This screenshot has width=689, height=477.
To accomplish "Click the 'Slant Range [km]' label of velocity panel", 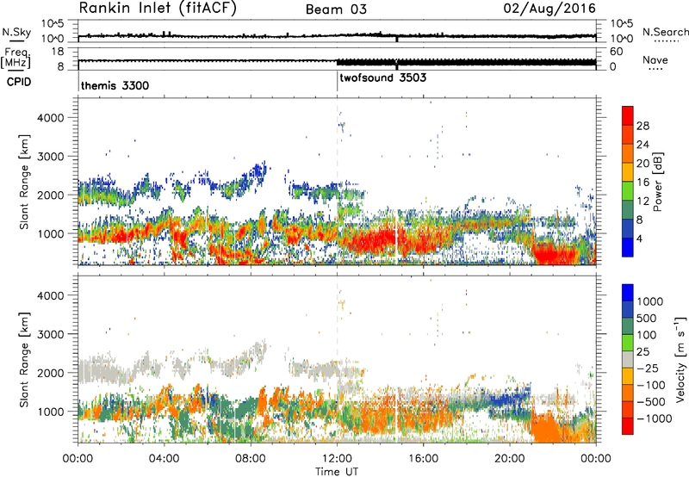I will point(25,360).
